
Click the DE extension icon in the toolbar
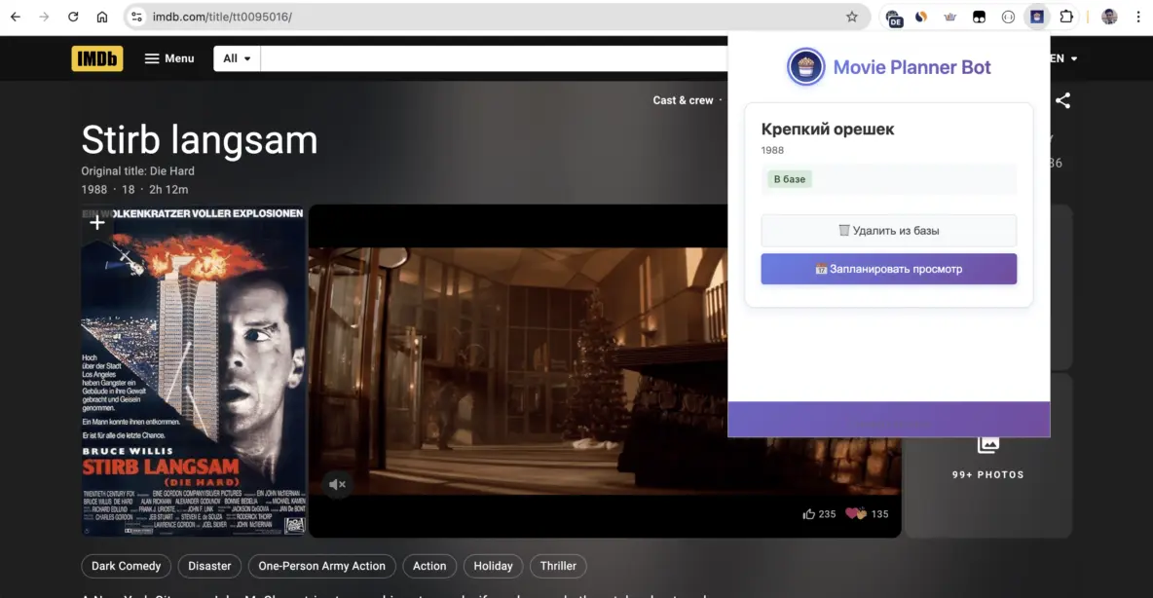pos(894,17)
